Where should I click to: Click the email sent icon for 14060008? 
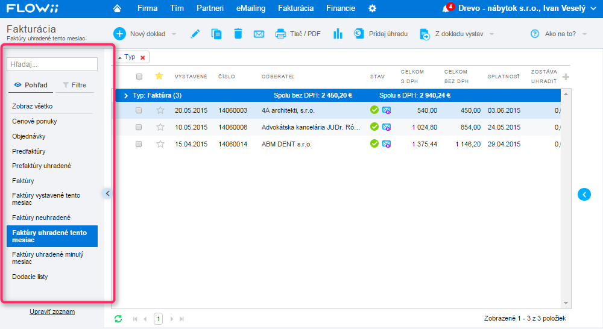387,127
